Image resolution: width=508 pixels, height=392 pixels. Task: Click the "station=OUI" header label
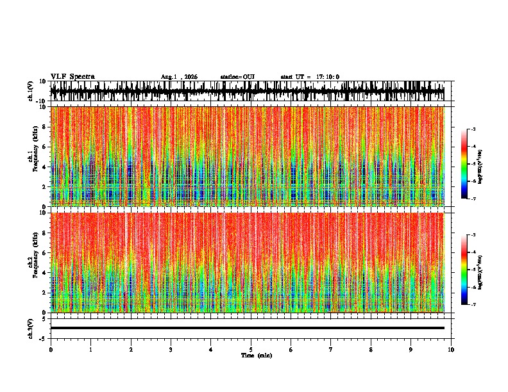click(x=237, y=77)
